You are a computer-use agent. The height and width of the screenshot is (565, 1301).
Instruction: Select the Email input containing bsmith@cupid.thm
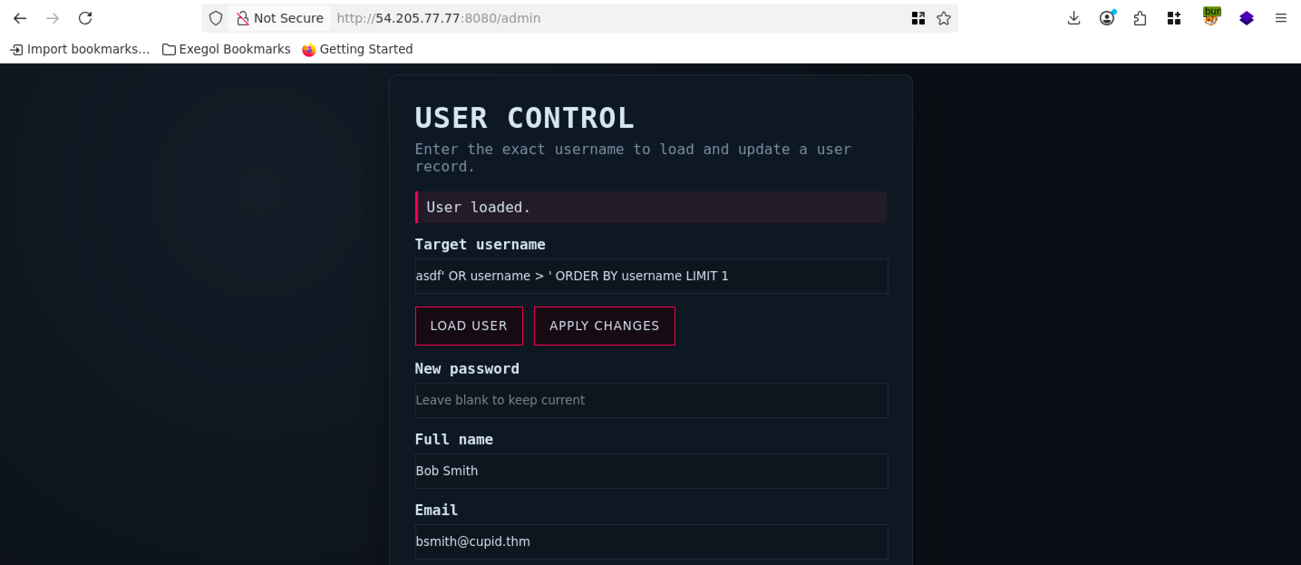point(650,542)
